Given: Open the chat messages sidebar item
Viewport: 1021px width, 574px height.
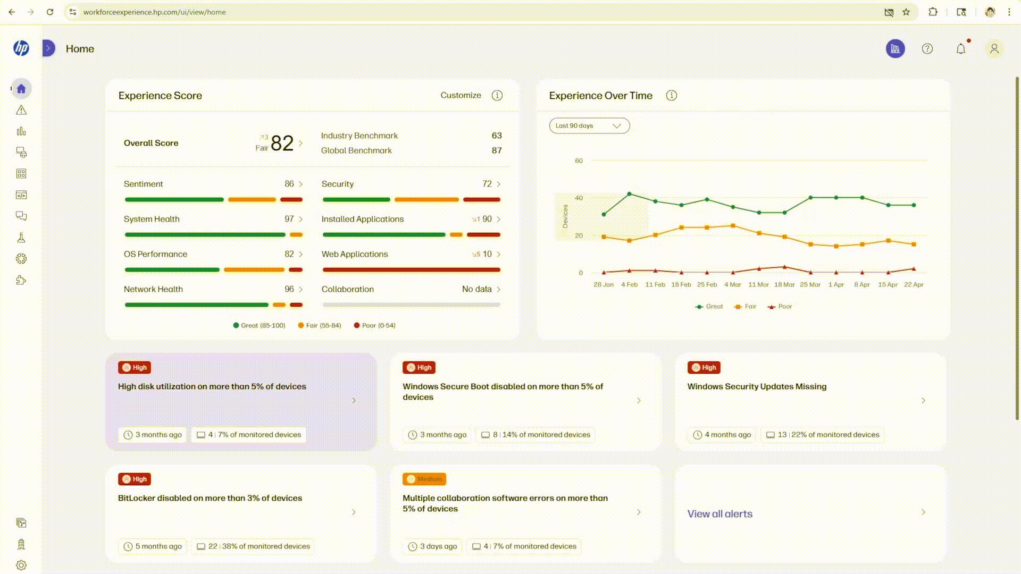Looking at the screenshot, I should [21, 216].
